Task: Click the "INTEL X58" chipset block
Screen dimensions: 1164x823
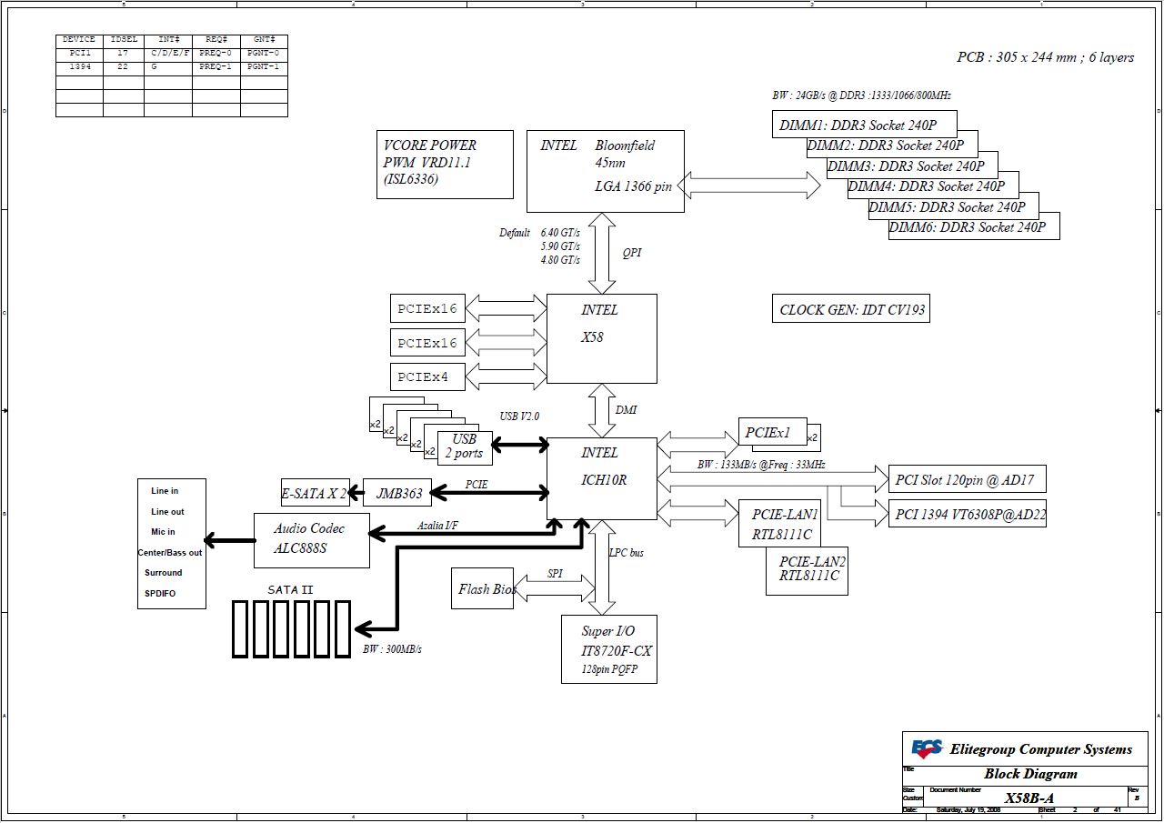Action: pos(601,338)
